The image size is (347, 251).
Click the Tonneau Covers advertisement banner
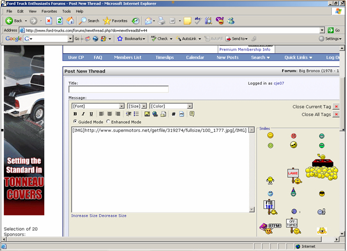[24, 130]
